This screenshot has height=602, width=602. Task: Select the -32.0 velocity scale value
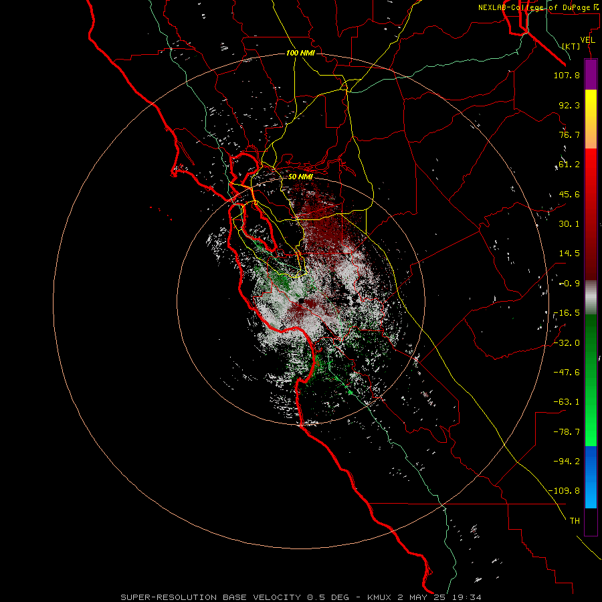coord(567,343)
